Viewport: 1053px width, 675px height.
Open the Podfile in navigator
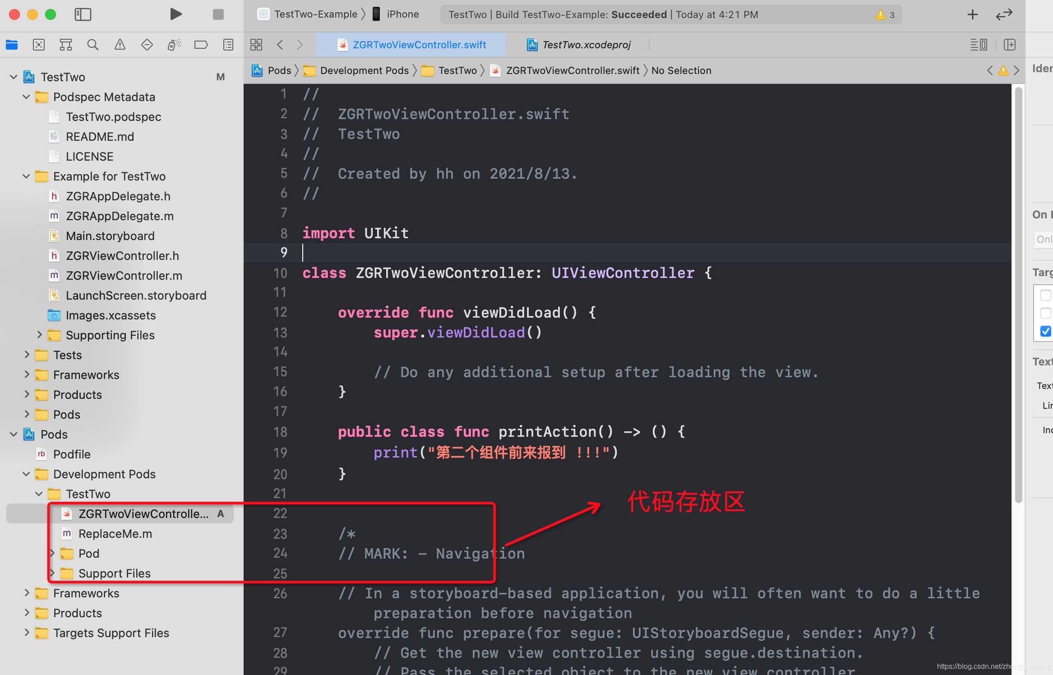coord(72,454)
